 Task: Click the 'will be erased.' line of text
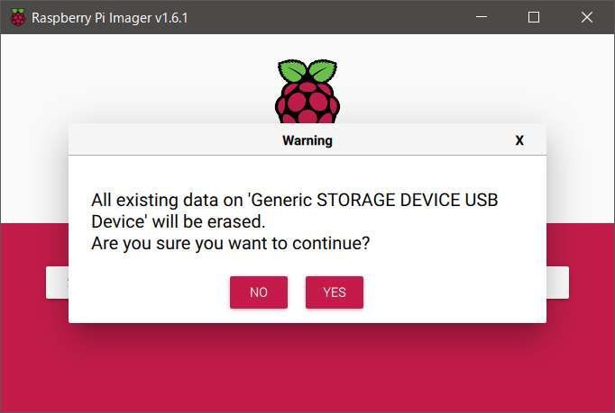tap(208, 222)
